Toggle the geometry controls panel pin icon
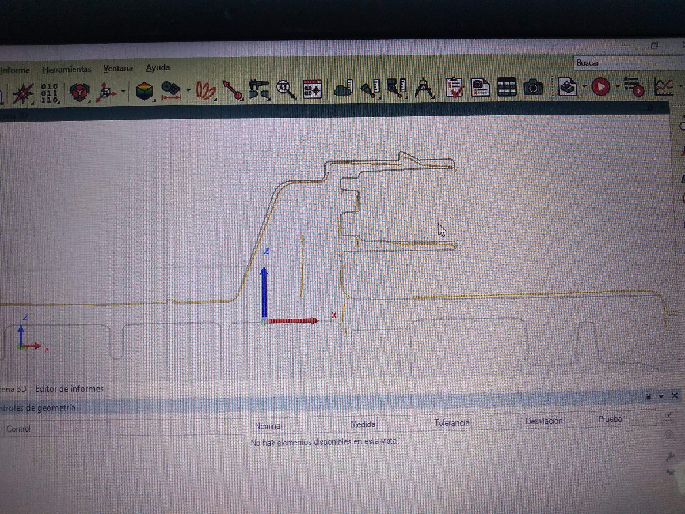Image resolution: width=685 pixels, height=514 pixels. (x=648, y=396)
